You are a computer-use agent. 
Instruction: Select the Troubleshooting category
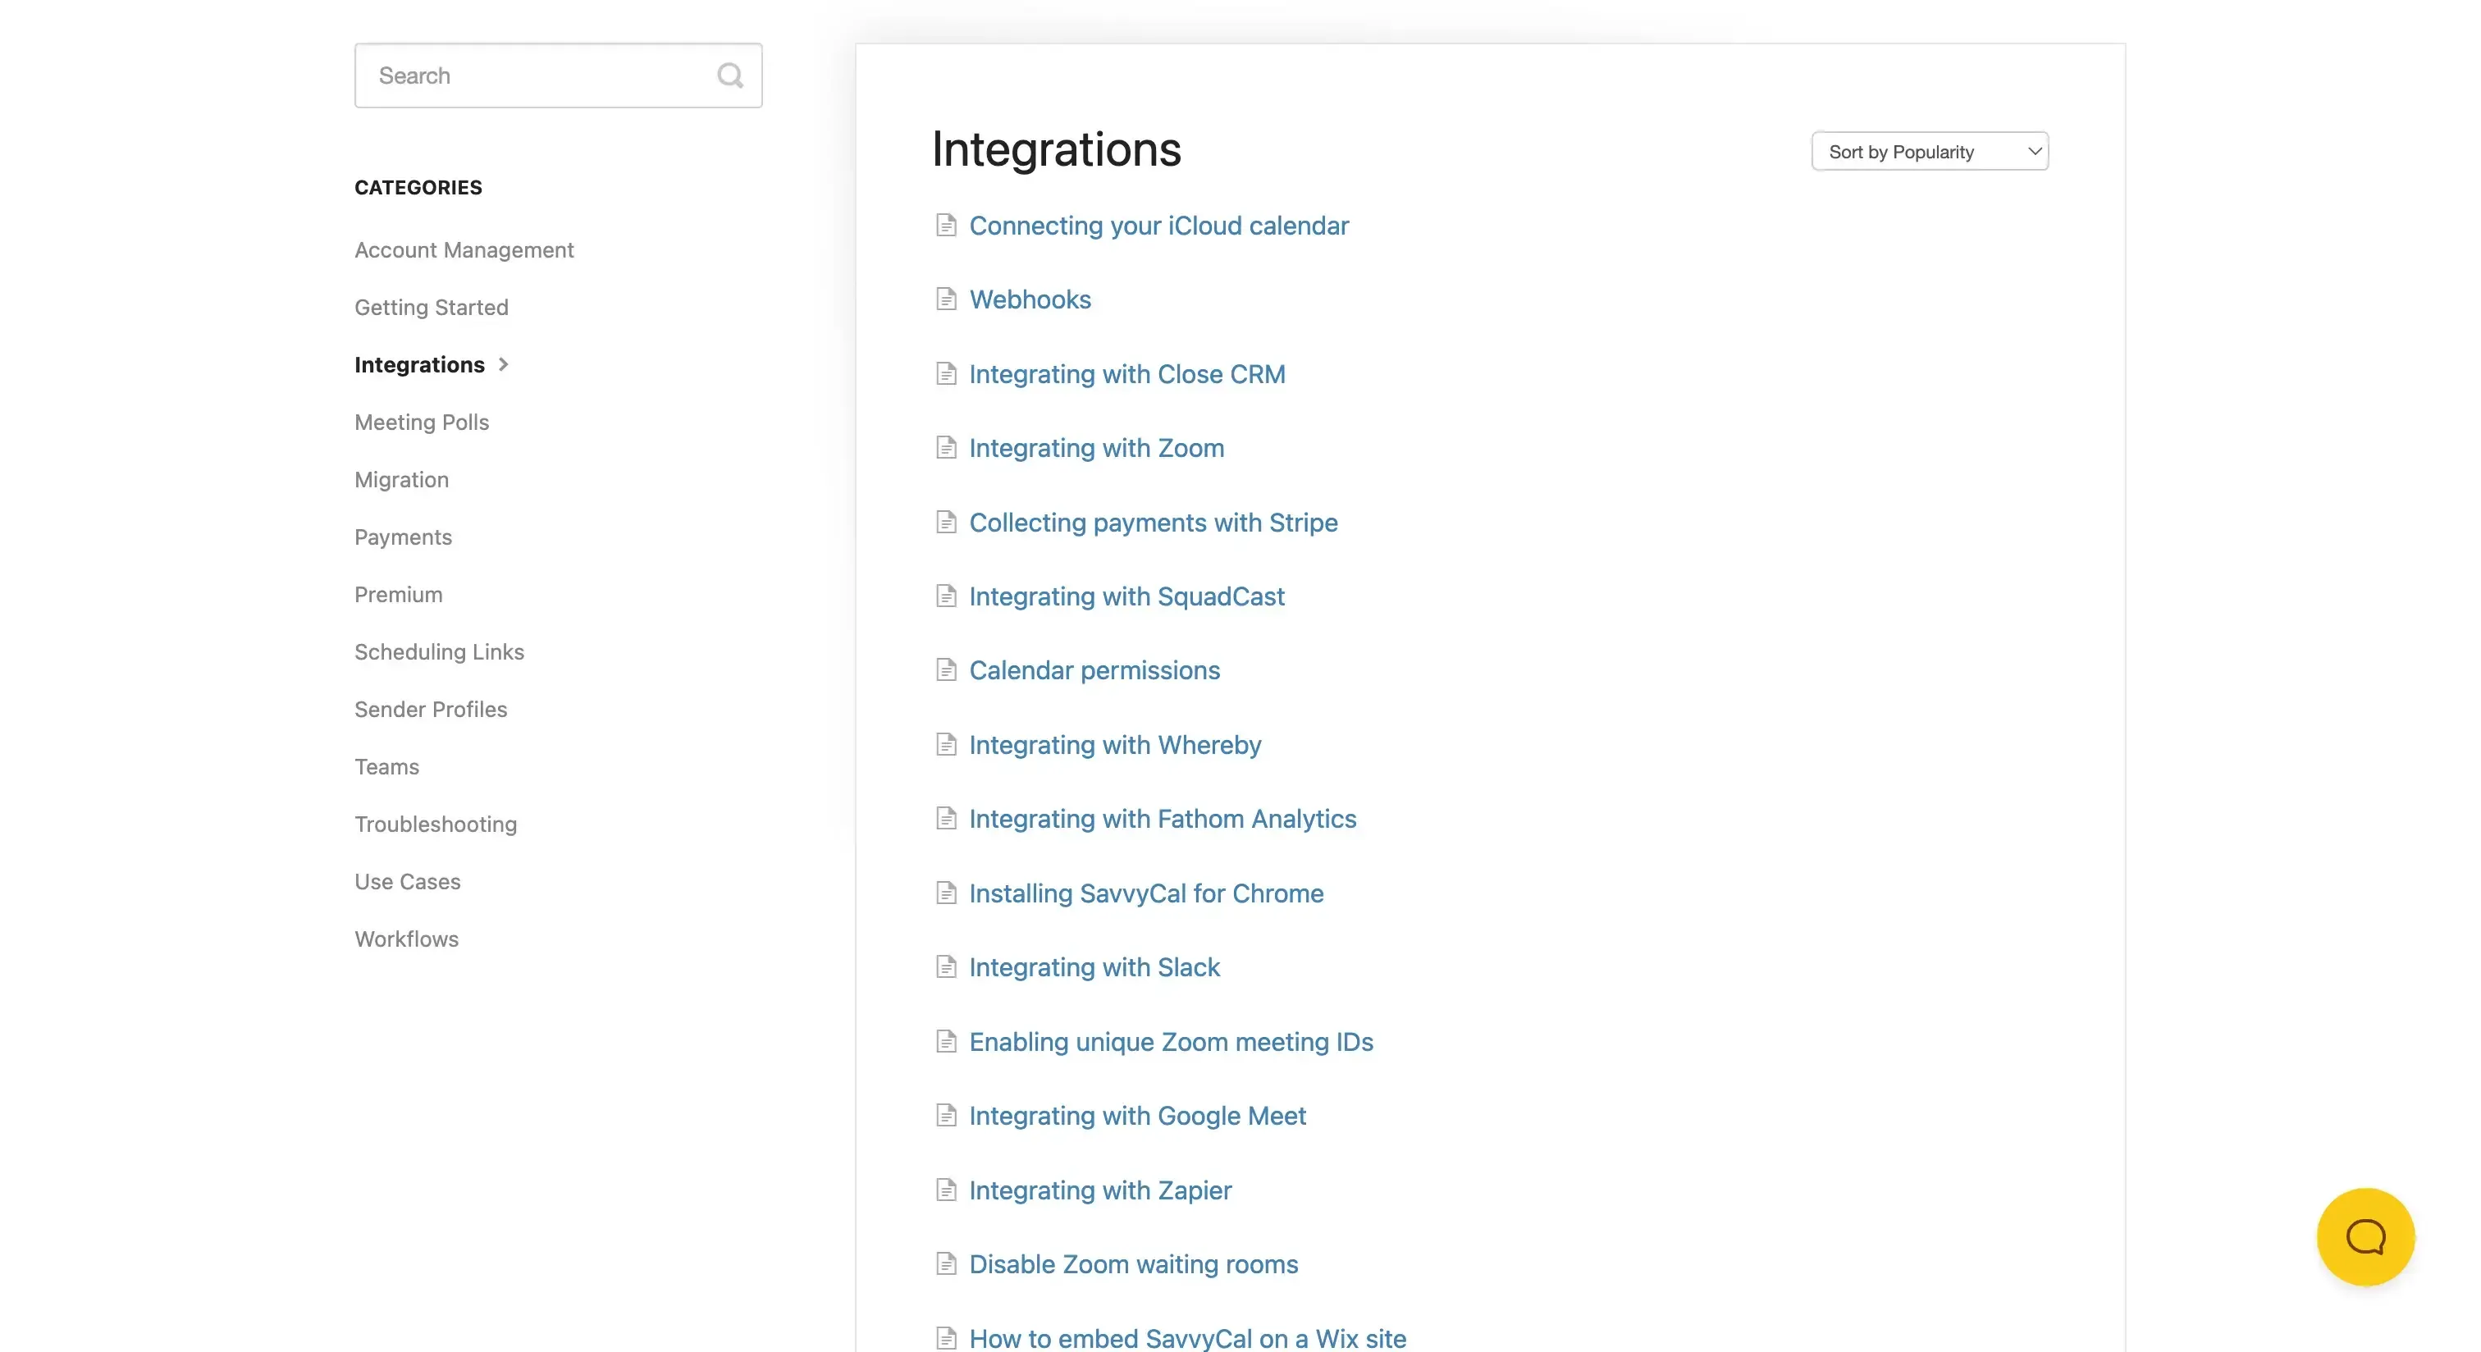click(436, 824)
